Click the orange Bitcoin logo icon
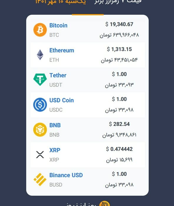The image size is (174, 206). [x=40, y=30]
